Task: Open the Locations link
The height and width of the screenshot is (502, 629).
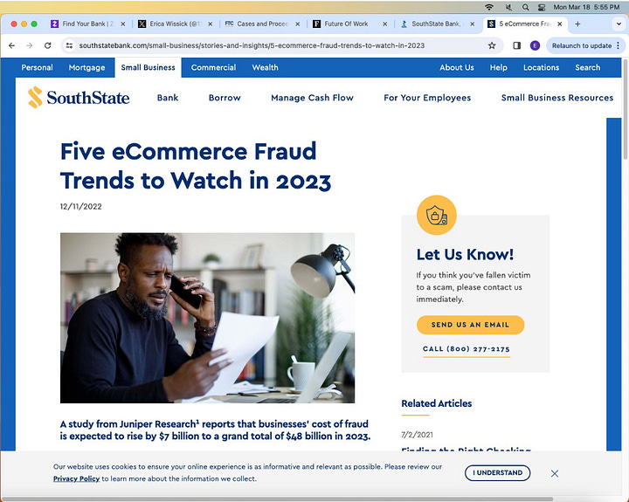Action: 541,67
